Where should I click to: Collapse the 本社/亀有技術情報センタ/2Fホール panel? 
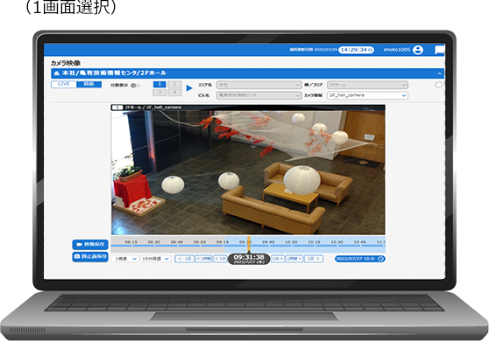point(439,73)
